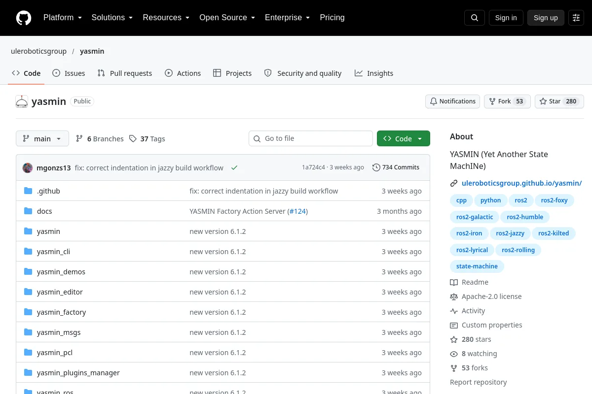The image size is (592, 394).
Task: Open the main branch selector dropdown
Action: point(42,139)
